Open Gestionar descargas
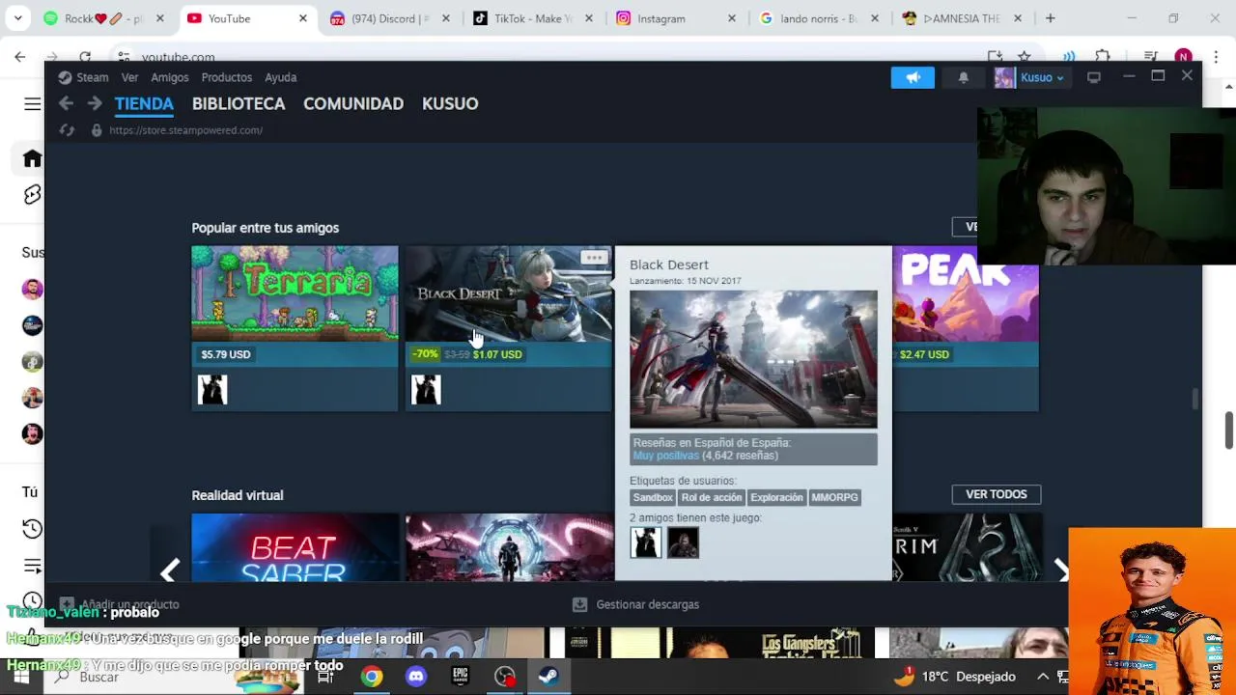Viewport: 1236px width, 695px height. [x=635, y=604]
